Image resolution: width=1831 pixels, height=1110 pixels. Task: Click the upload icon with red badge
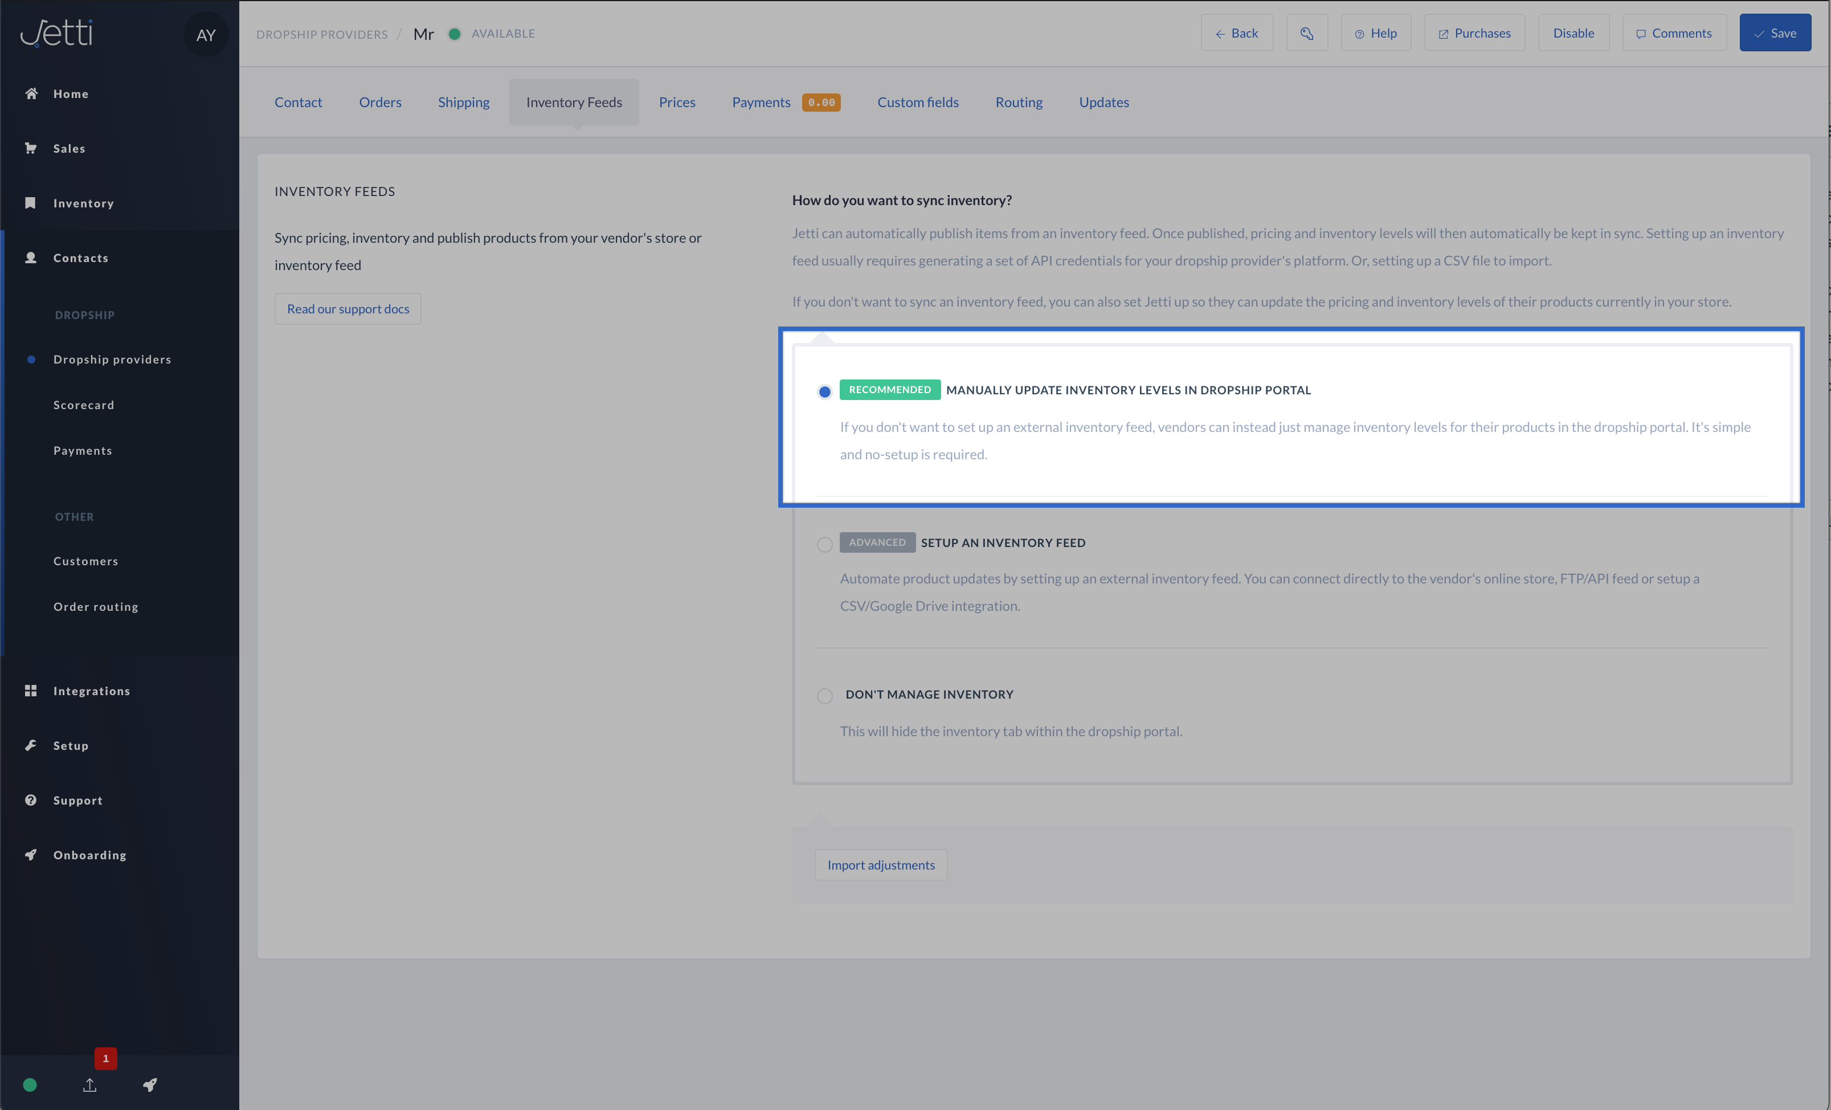coord(90,1085)
